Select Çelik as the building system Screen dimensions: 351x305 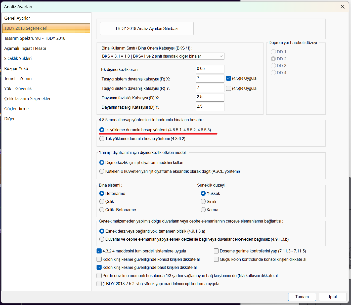click(102, 201)
